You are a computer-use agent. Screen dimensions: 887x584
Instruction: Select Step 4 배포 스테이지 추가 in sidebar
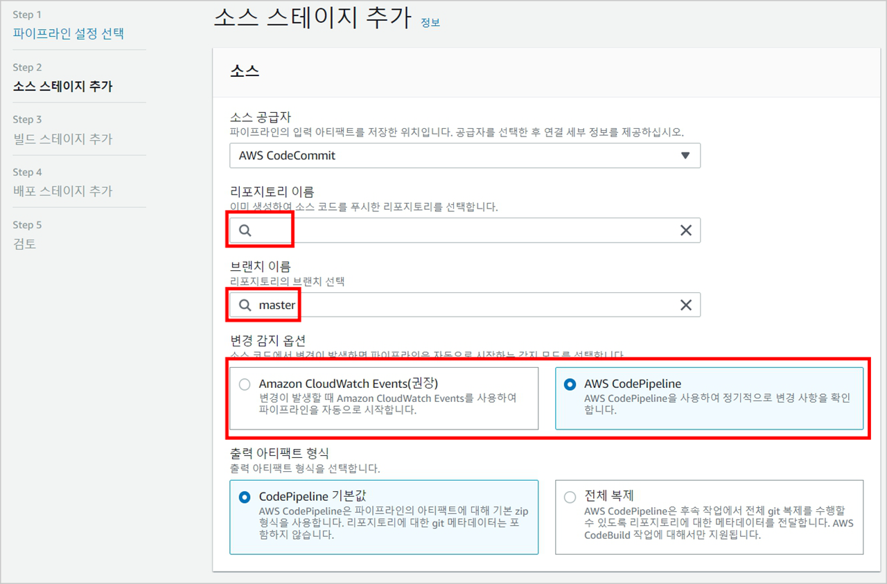pyautogui.click(x=63, y=191)
